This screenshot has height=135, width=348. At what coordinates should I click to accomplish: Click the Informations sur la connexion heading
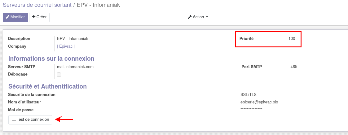click(x=51, y=59)
